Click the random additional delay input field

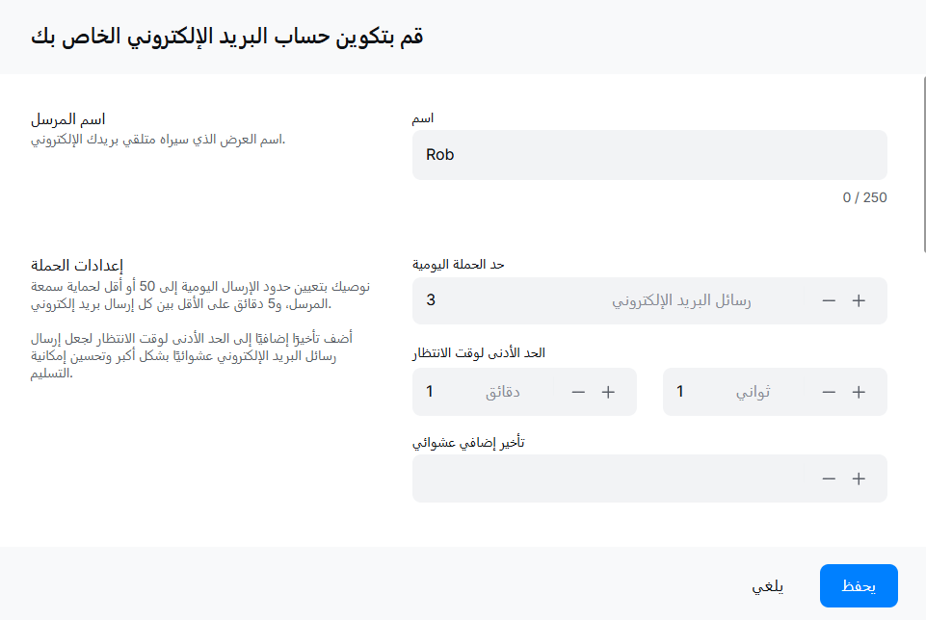click(x=607, y=478)
